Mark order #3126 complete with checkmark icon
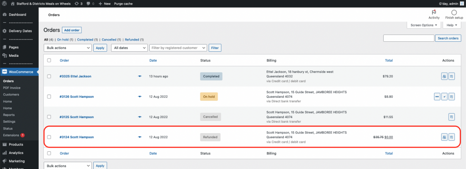The height and width of the screenshot is (169, 466). 444,97
